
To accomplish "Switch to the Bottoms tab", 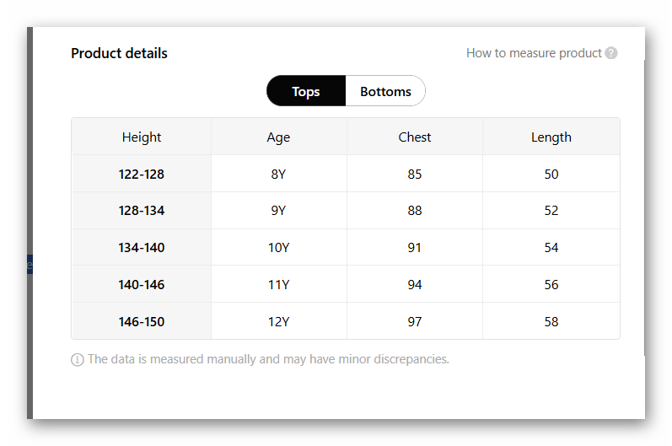I will [x=385, y=91].
